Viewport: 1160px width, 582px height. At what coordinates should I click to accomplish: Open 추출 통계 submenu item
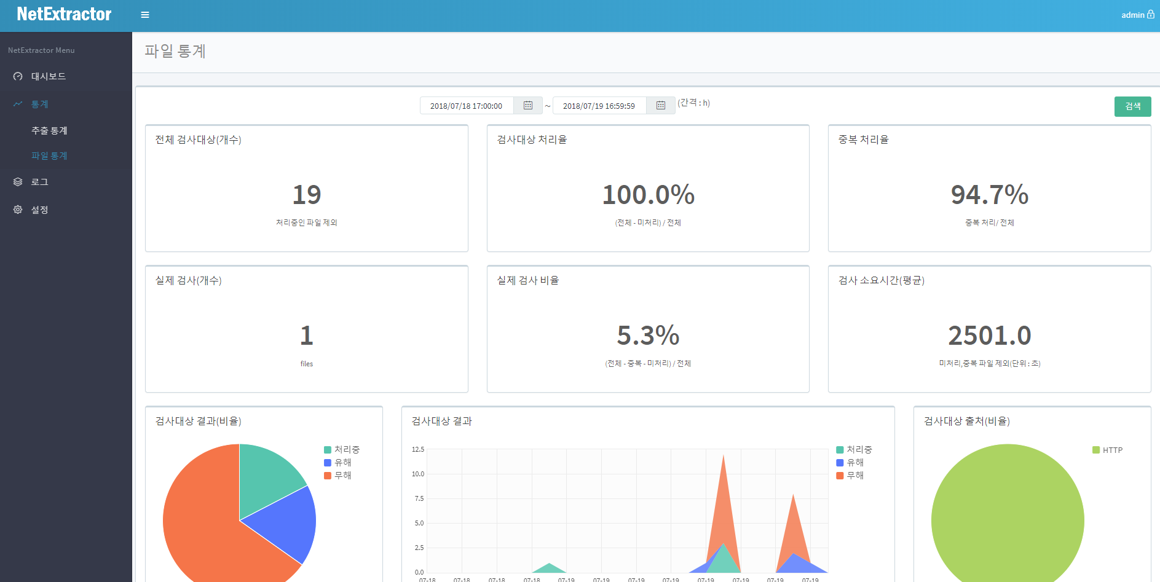[49, 130]
